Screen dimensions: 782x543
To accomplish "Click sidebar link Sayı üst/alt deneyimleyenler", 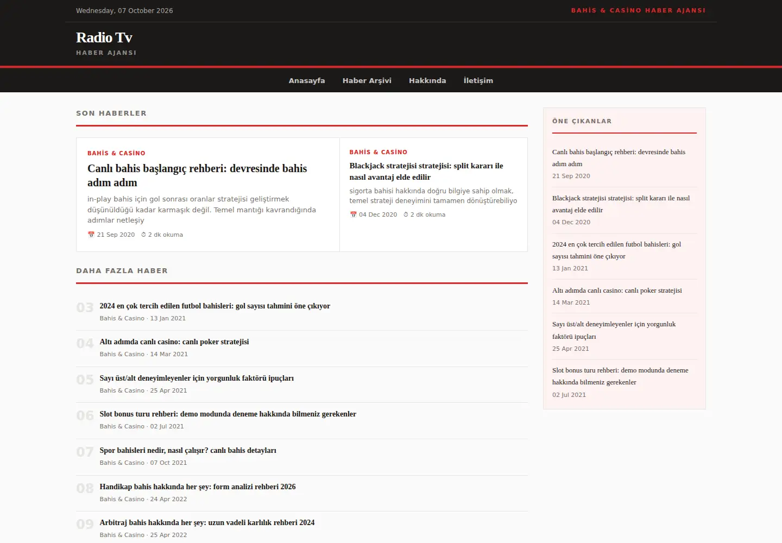I will 614,330.
